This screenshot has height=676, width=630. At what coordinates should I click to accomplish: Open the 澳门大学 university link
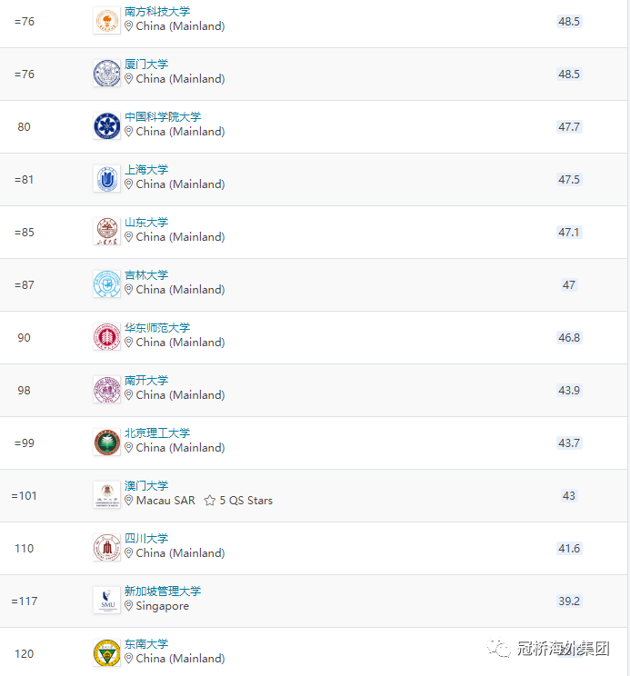(146, 486)
